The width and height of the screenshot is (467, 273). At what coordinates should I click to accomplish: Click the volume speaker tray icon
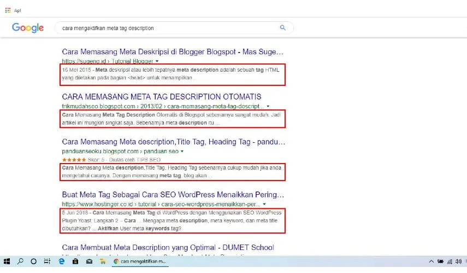pyautogui.click(x=458, y=262)
